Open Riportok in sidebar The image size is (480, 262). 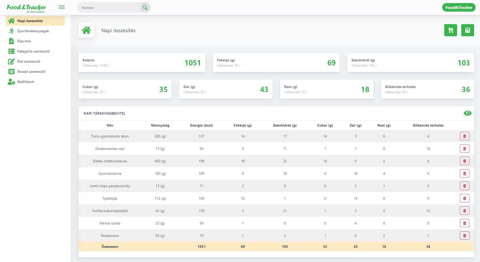35,41
